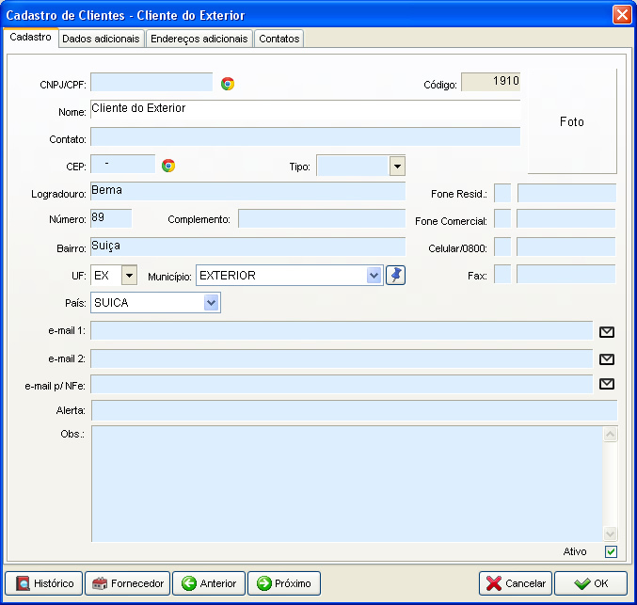Click the envelope icon for e-mail p/ NFe

tap(607, 384)
